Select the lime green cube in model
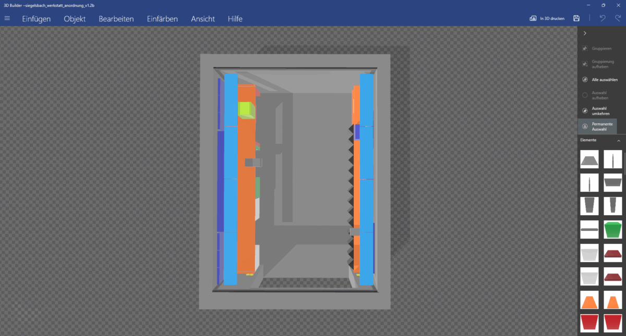Viewport: 626px width, 336px height. click(245, 110)
